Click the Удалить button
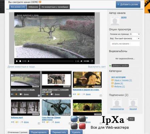Viewport: 150px width, 134px height. click(76, 132)
